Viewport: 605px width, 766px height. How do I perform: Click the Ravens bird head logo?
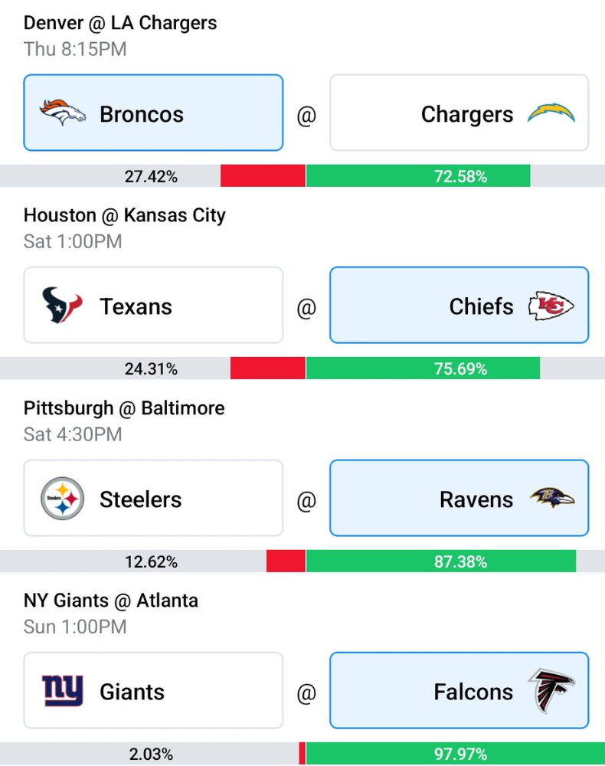click(552, 498)
